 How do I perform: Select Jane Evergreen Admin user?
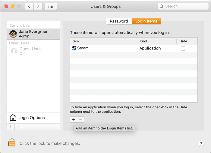pos(33,34)
